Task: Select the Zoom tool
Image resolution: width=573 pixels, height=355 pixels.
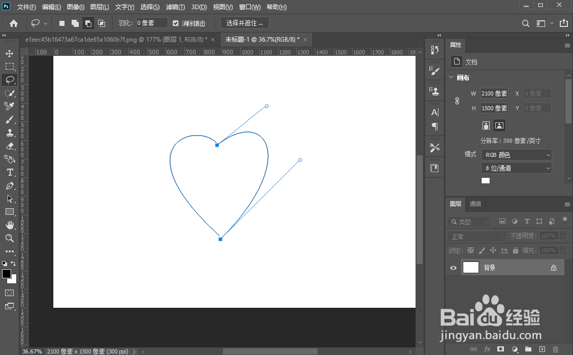Action: point(10,238)
